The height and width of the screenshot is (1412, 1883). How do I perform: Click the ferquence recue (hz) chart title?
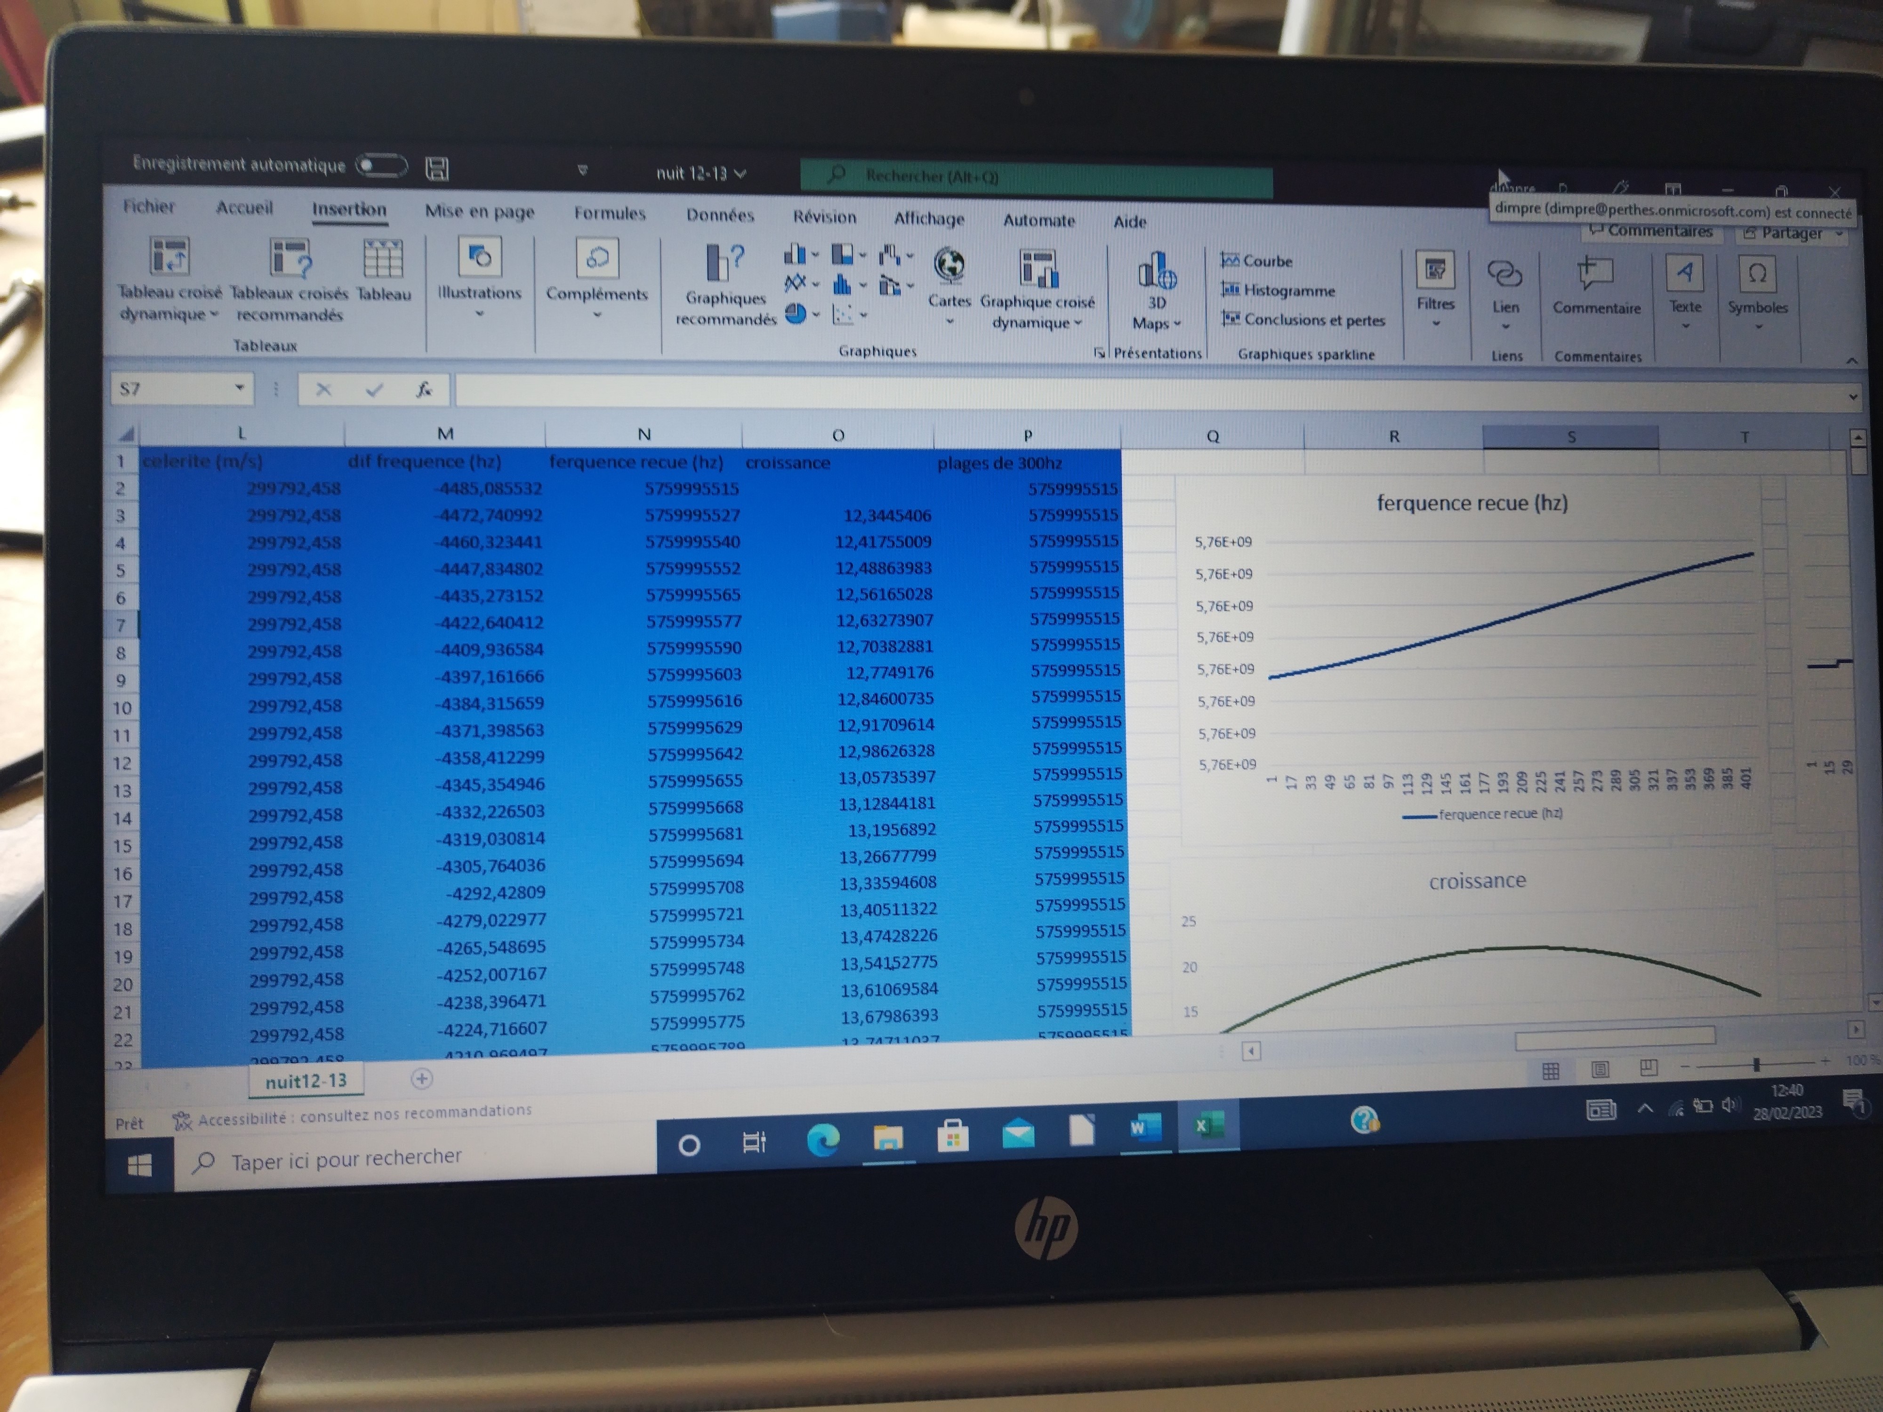click(x=1472, y=503)
